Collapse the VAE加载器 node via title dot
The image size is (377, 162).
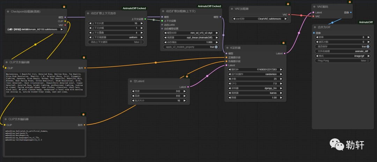232,9
